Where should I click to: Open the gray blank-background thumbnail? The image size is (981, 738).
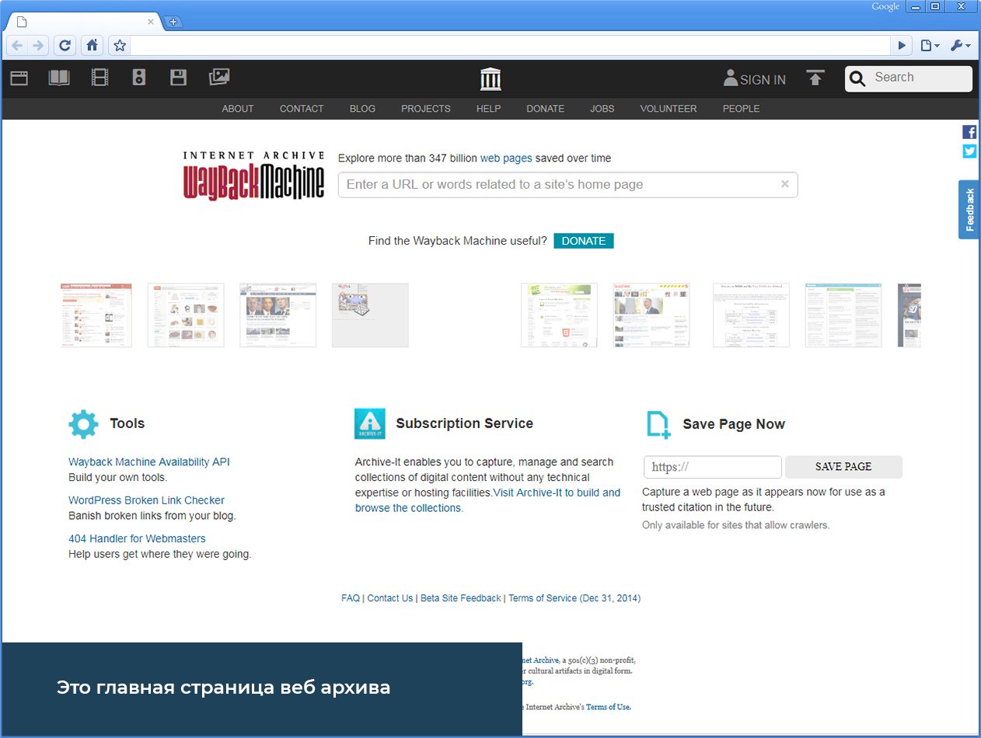(370, 315)
